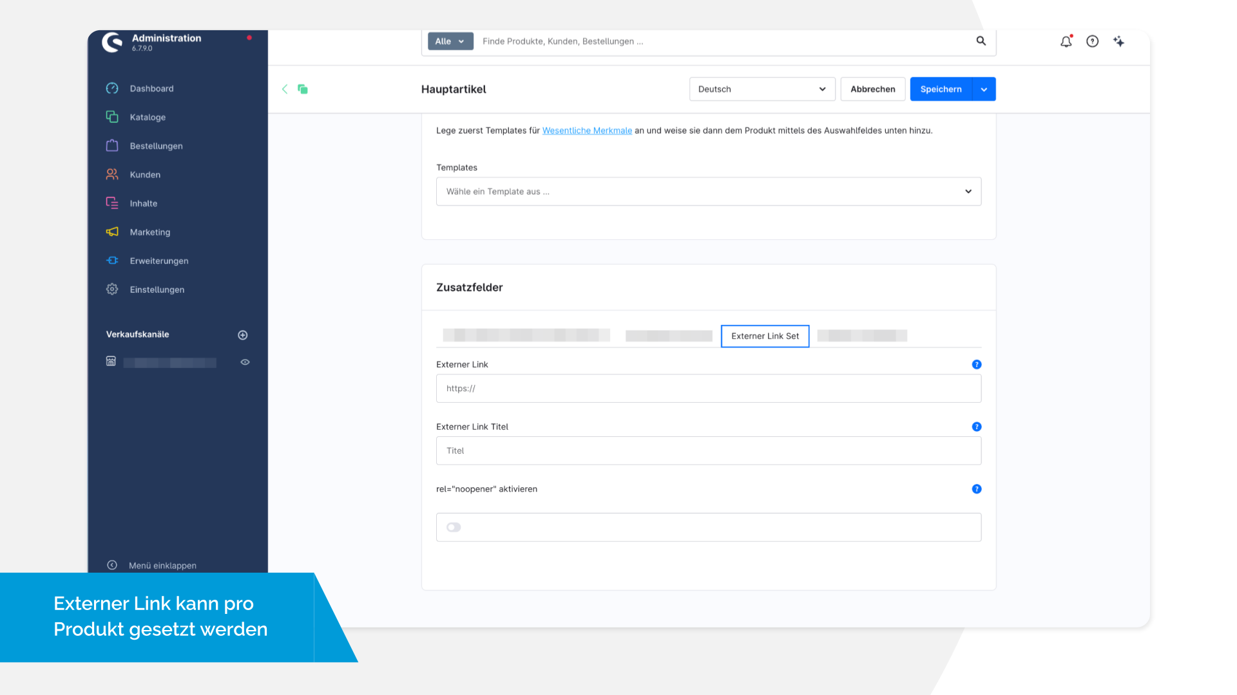The image size is (1237, 695).
Task: Click the Externer Link Titel field
Action: [x=709, y=450]
